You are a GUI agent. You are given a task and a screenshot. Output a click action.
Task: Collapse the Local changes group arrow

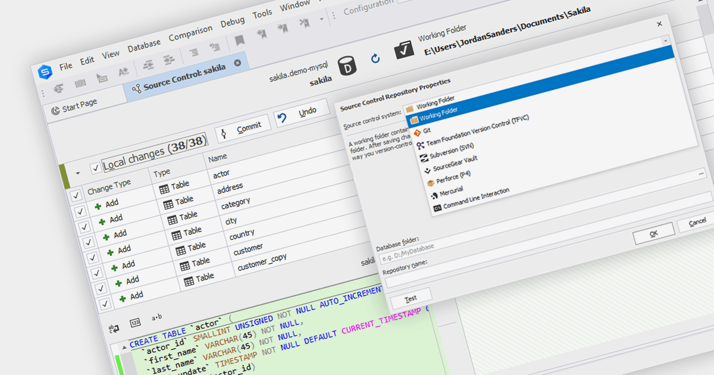pos(77,174)
